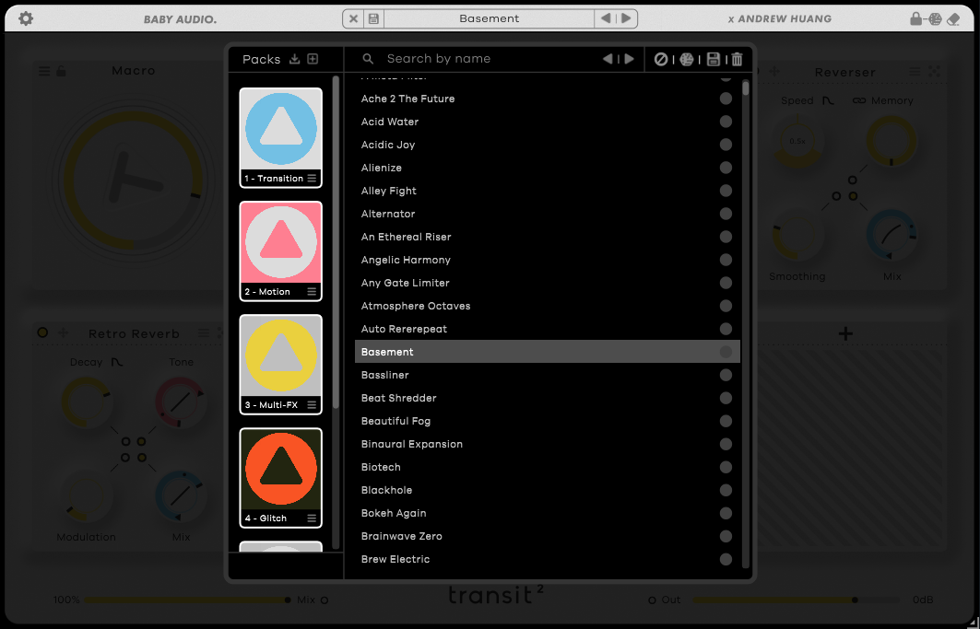Toggle favorite dot for Beautiful Fog
Screen dimensions: 980x629
coord(726,421)
